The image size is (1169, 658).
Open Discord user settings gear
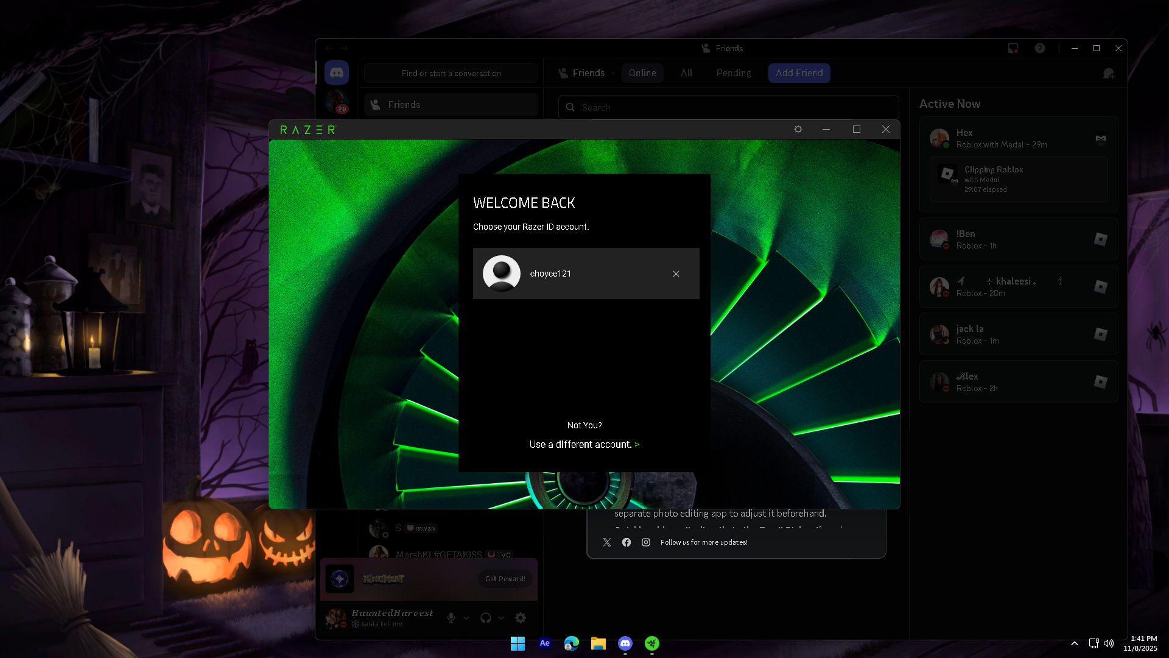point(521,618)
